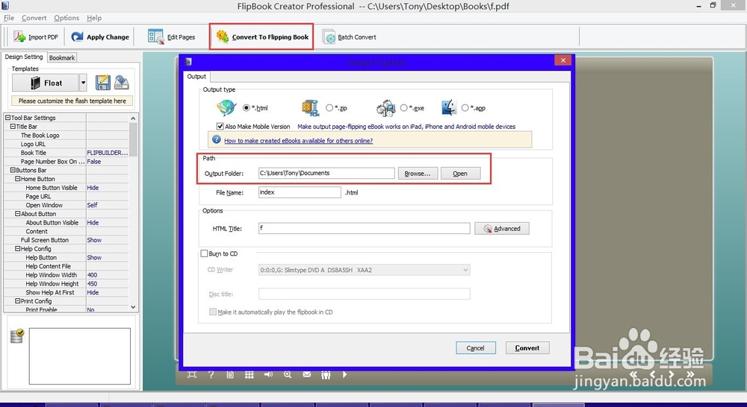The image size is (747, 407).
Task: Switch to the Bookmark tab
Action: coord(62,57)
